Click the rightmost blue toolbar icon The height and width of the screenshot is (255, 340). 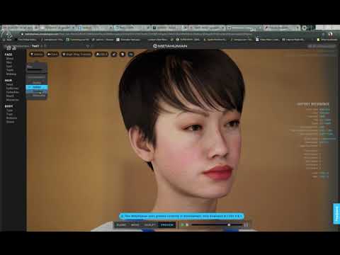[131, 55]
